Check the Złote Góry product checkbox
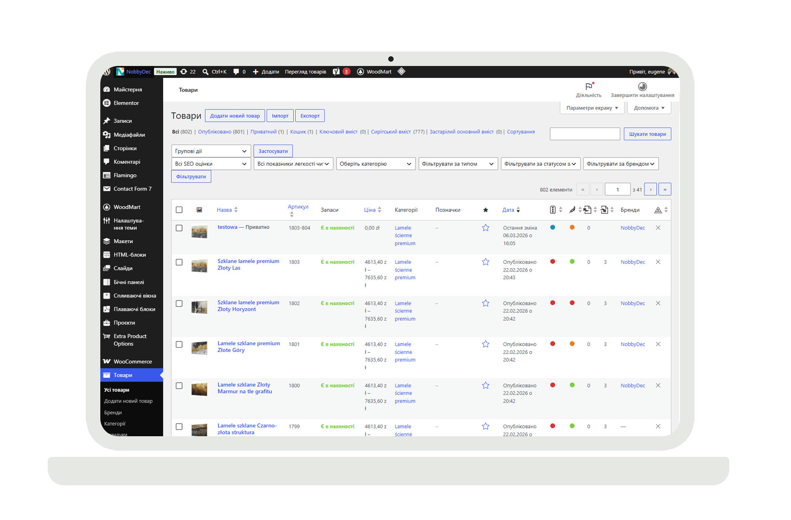 [179, 345]
